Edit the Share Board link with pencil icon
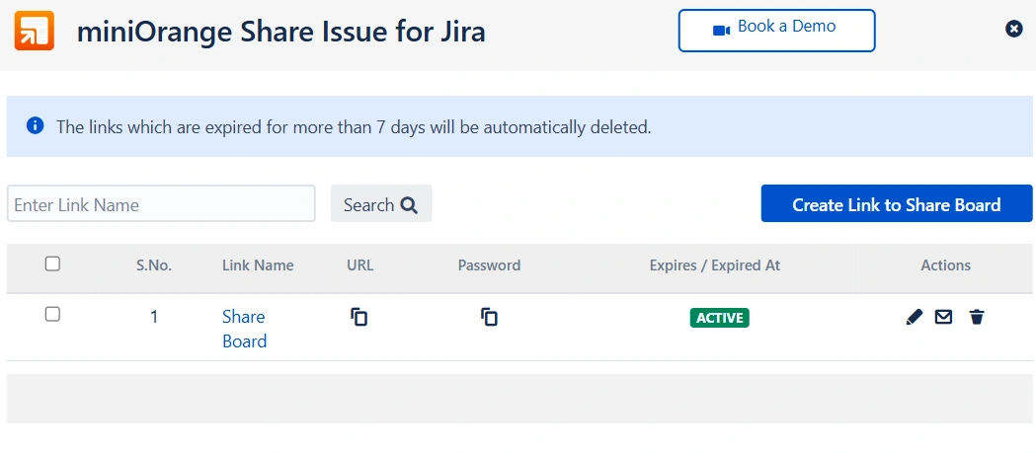 click(x=915, y=317)
